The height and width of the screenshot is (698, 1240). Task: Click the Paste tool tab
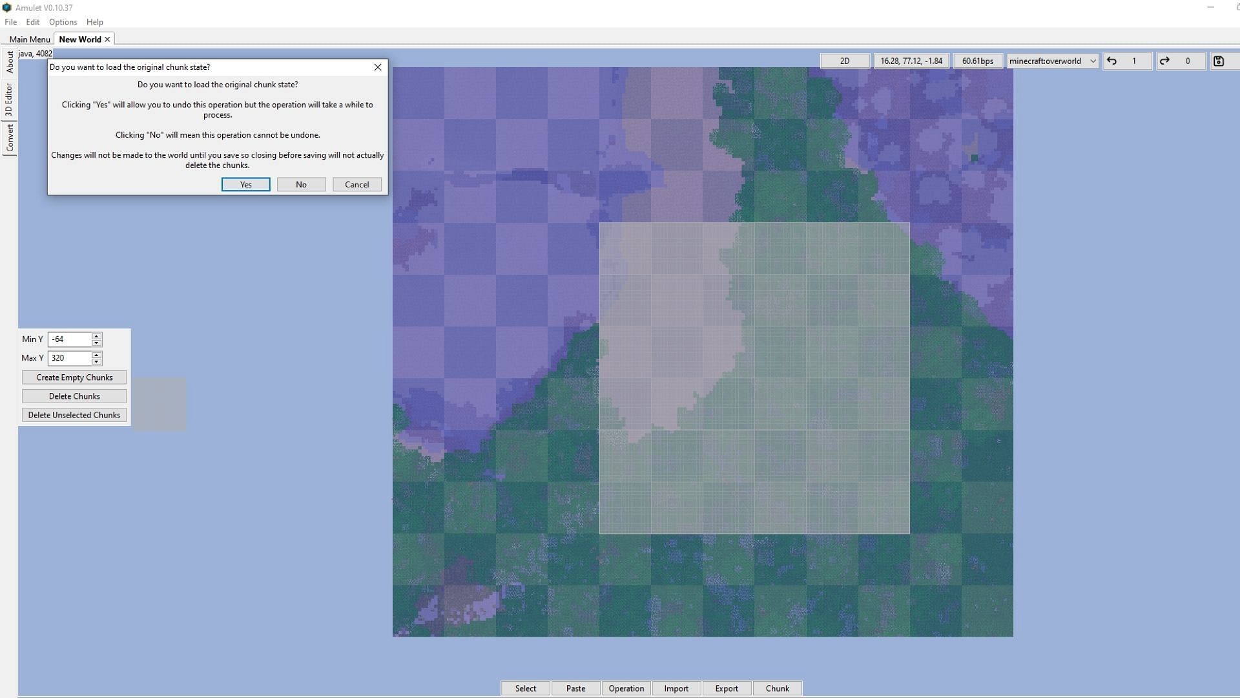tap(575, 688)
